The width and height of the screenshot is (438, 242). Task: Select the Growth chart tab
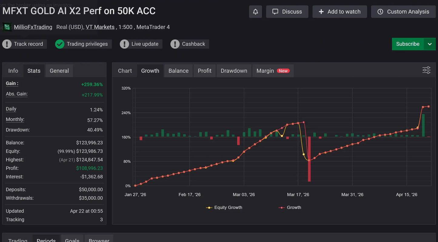click(150, 70)
